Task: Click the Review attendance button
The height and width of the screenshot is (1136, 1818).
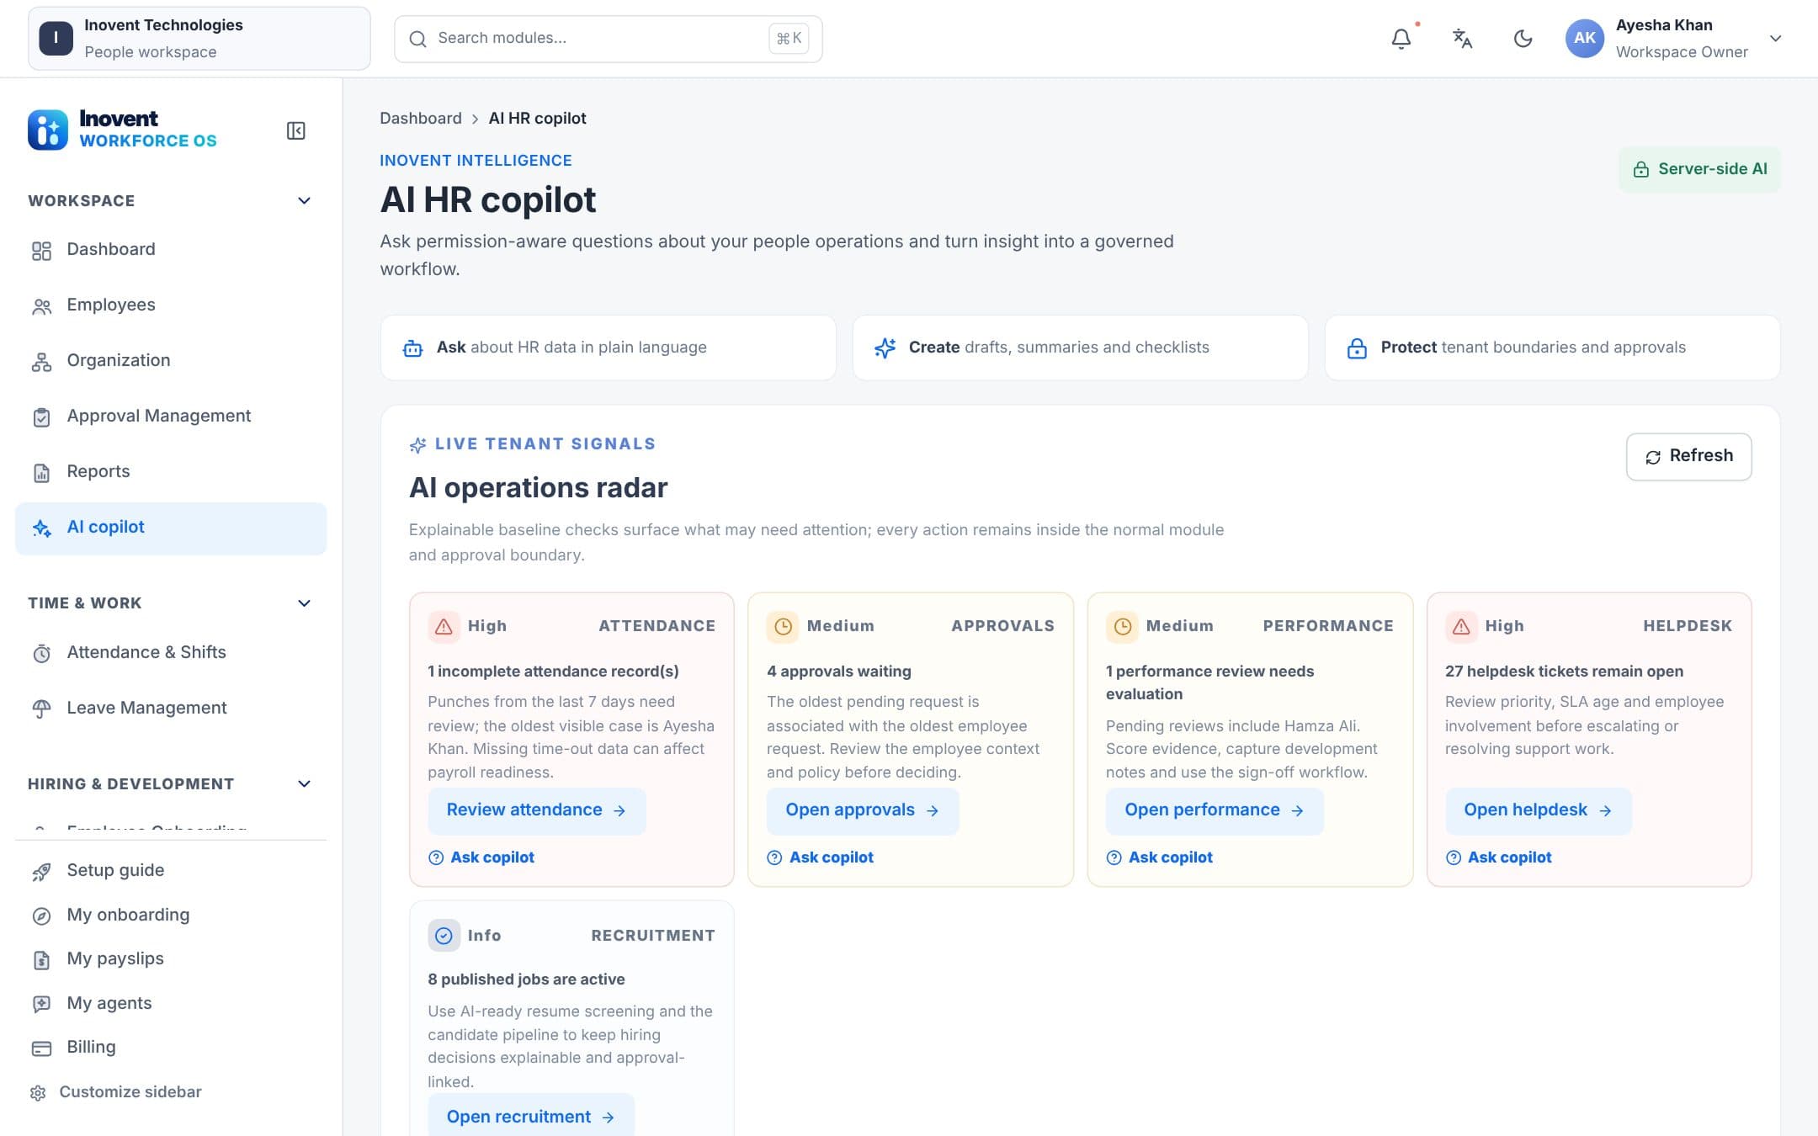Action: (537, 810)
